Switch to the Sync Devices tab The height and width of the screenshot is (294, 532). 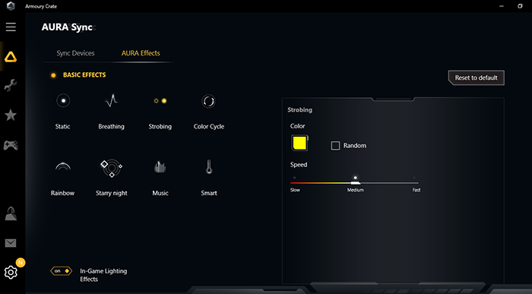75,53
